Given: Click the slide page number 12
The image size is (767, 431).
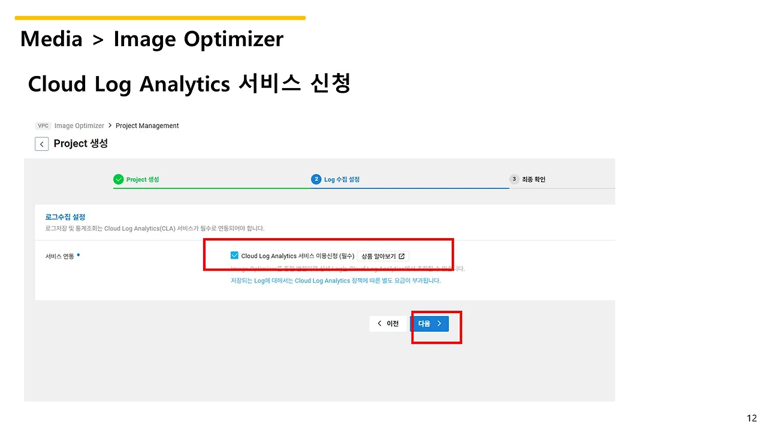Looking at the screenshot, I should pyautogui.click(x=752, y=418).
